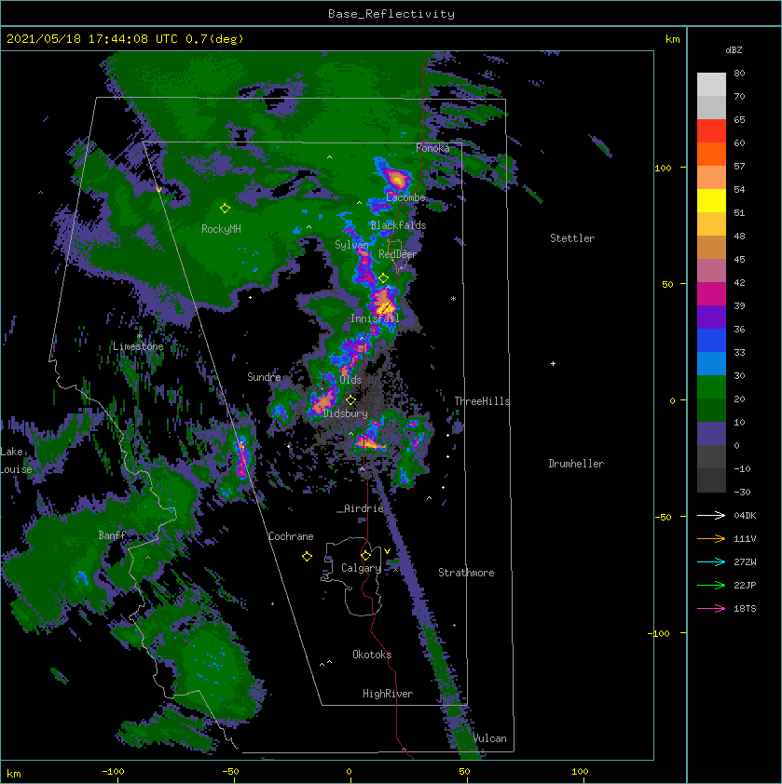Select the green 20 dBZ color swatch
782x784 pixels.
pyautogui.click(x=711, y=386)
